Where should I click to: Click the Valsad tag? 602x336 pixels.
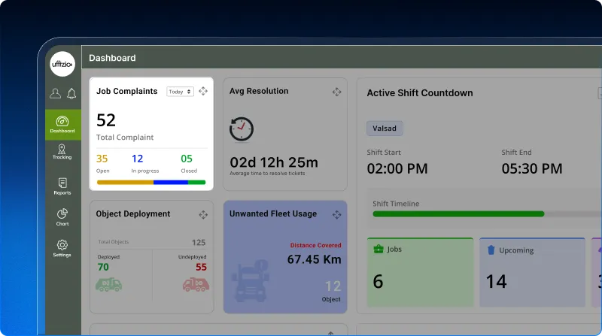(385, 129)
